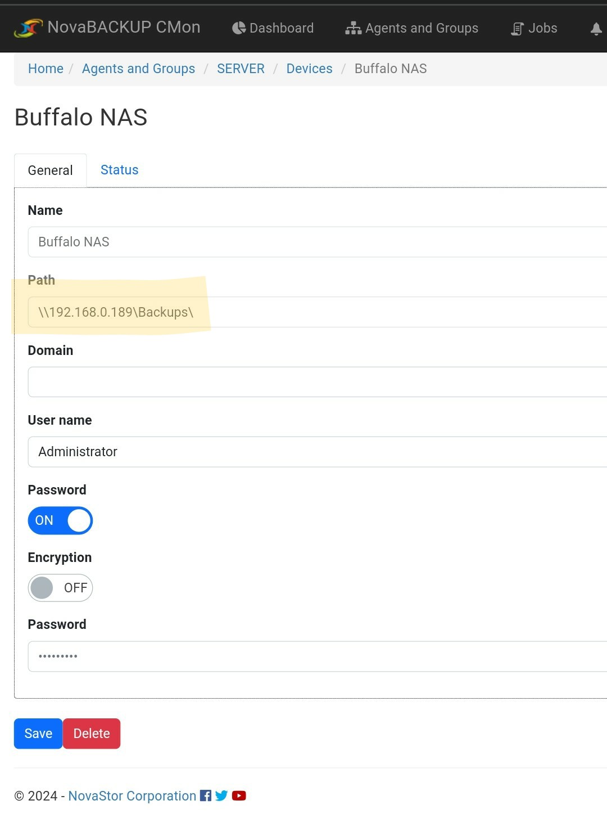Focus the User name field with Administrator
This screenshot has width=607, height=823.
click(318, 452)
